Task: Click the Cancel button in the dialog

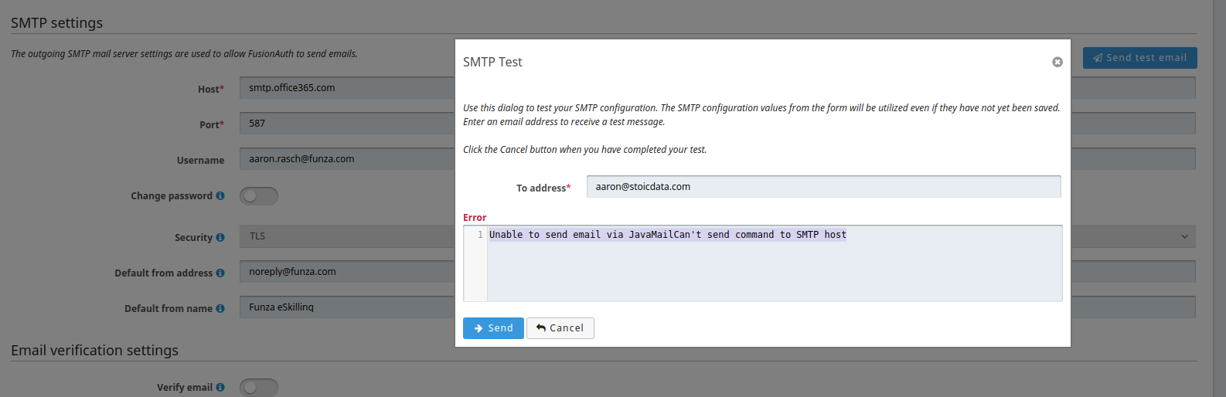Action: tap(560, 328)
